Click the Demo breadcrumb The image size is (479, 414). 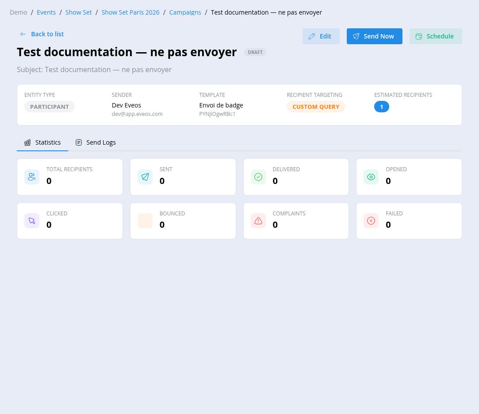click(18, 12)
